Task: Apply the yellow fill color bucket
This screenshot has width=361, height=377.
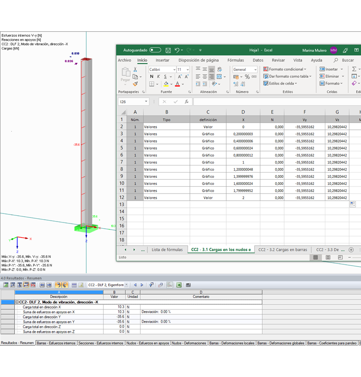Action: pos(166,84)
